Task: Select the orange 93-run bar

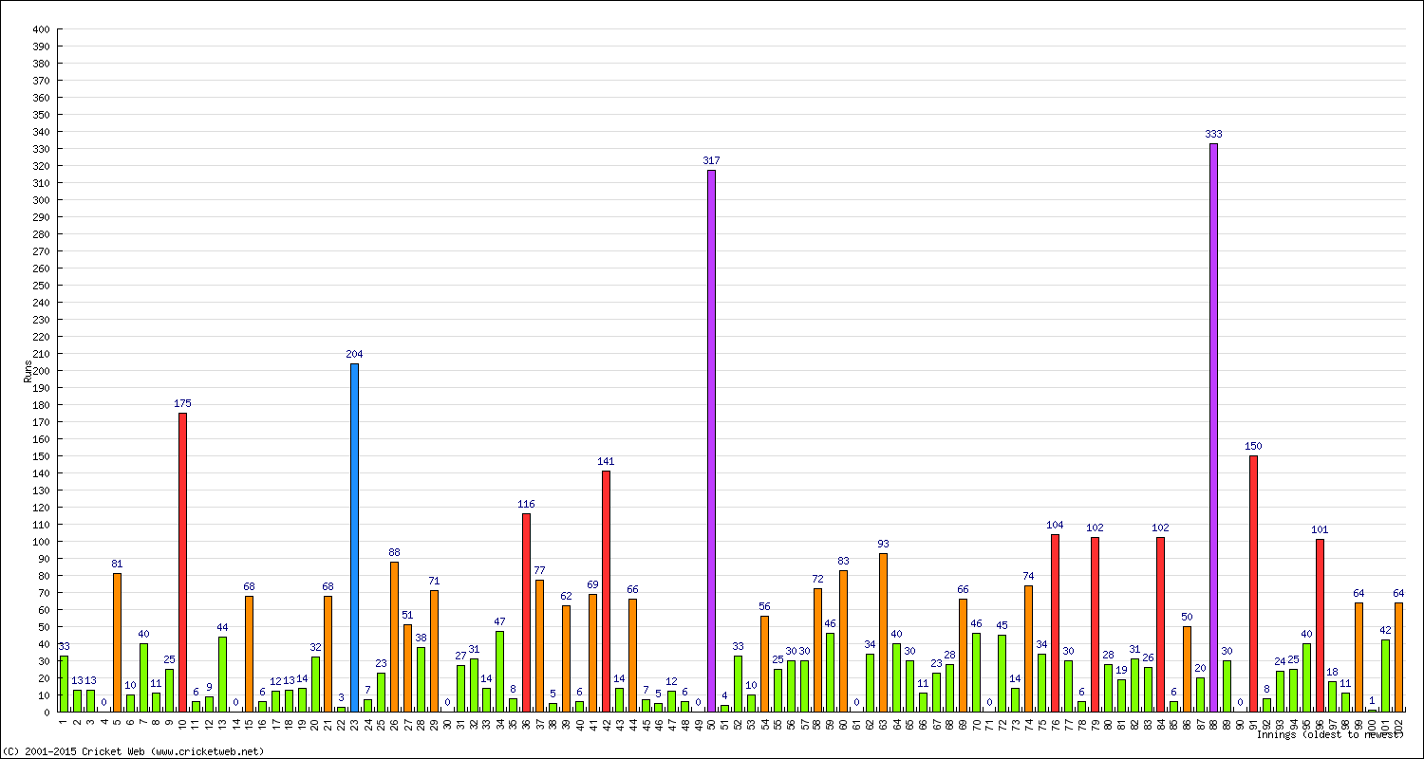Action: pos(883,632)
